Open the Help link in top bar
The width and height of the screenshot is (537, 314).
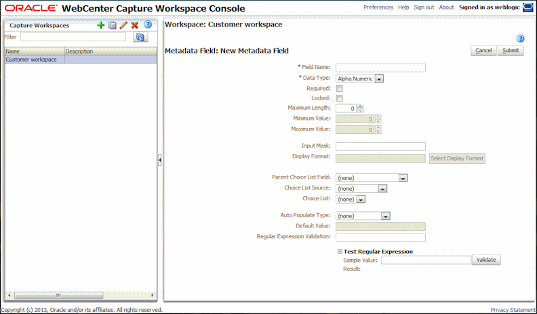coord(403,7)
